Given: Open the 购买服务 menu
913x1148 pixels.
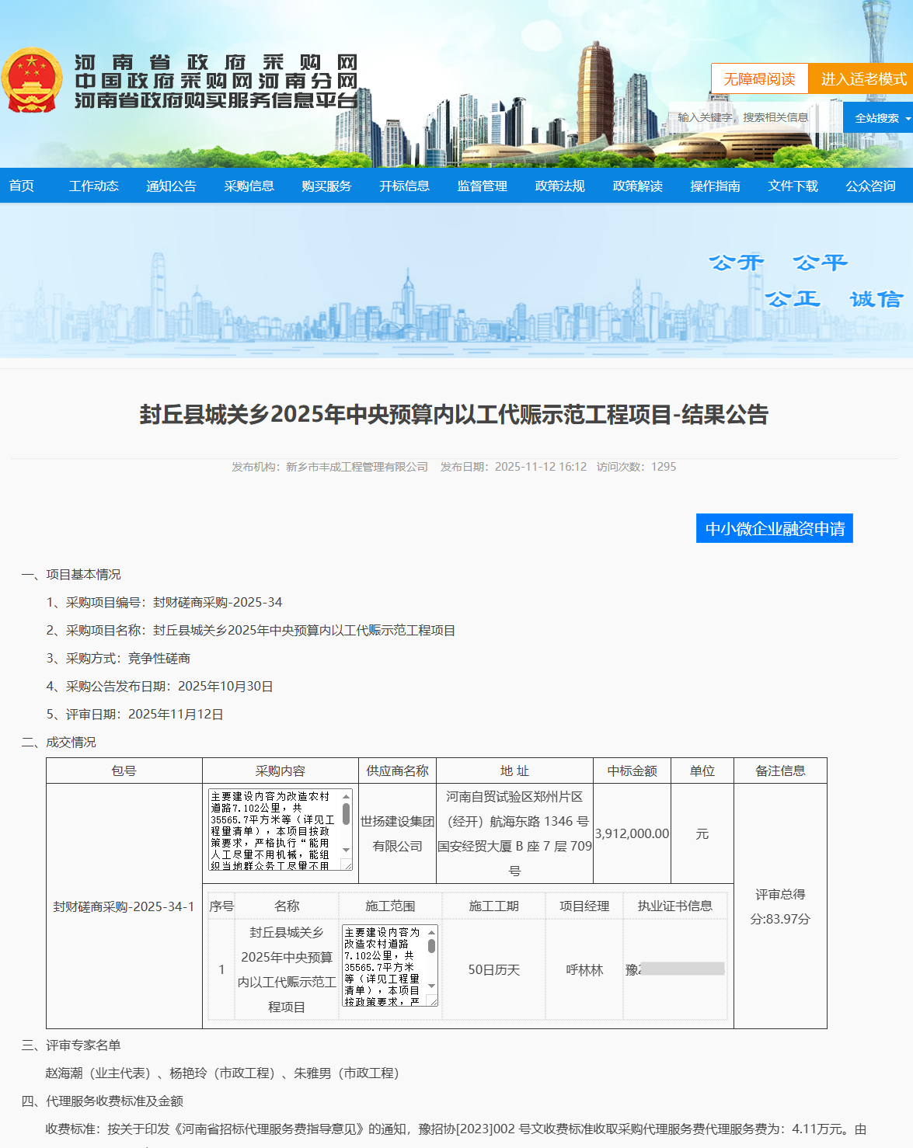Looking at the screenshot, I should pos(326,186).
